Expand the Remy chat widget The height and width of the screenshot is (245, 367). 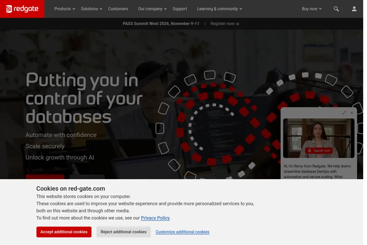point(344,113)
